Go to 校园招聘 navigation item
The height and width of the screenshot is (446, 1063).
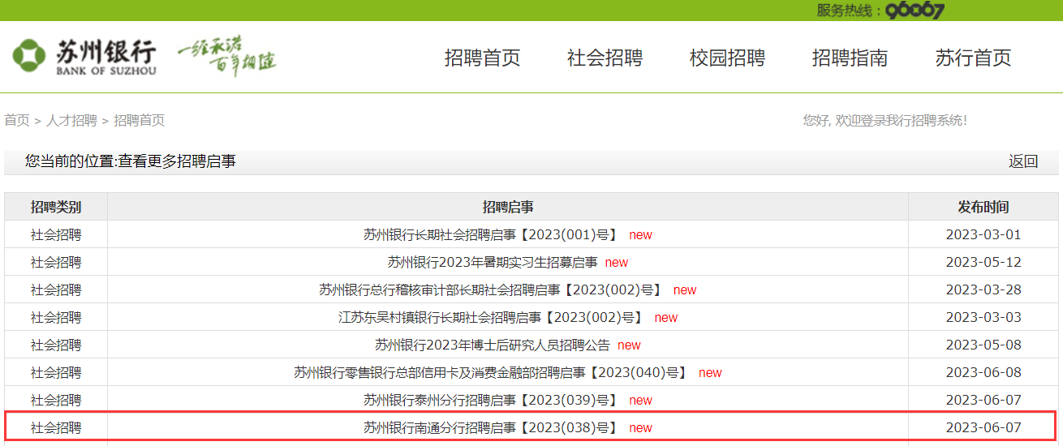pyautogui.click(x=727, y=58)
